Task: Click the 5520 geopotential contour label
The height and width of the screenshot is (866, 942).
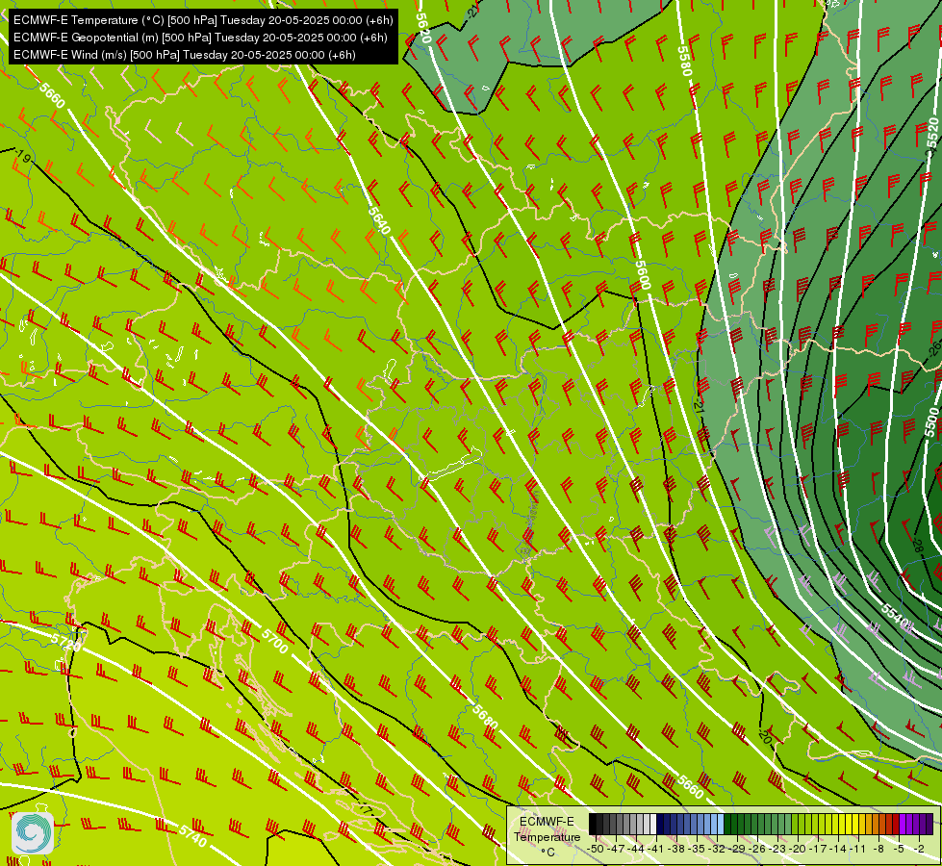Action: 931,133
